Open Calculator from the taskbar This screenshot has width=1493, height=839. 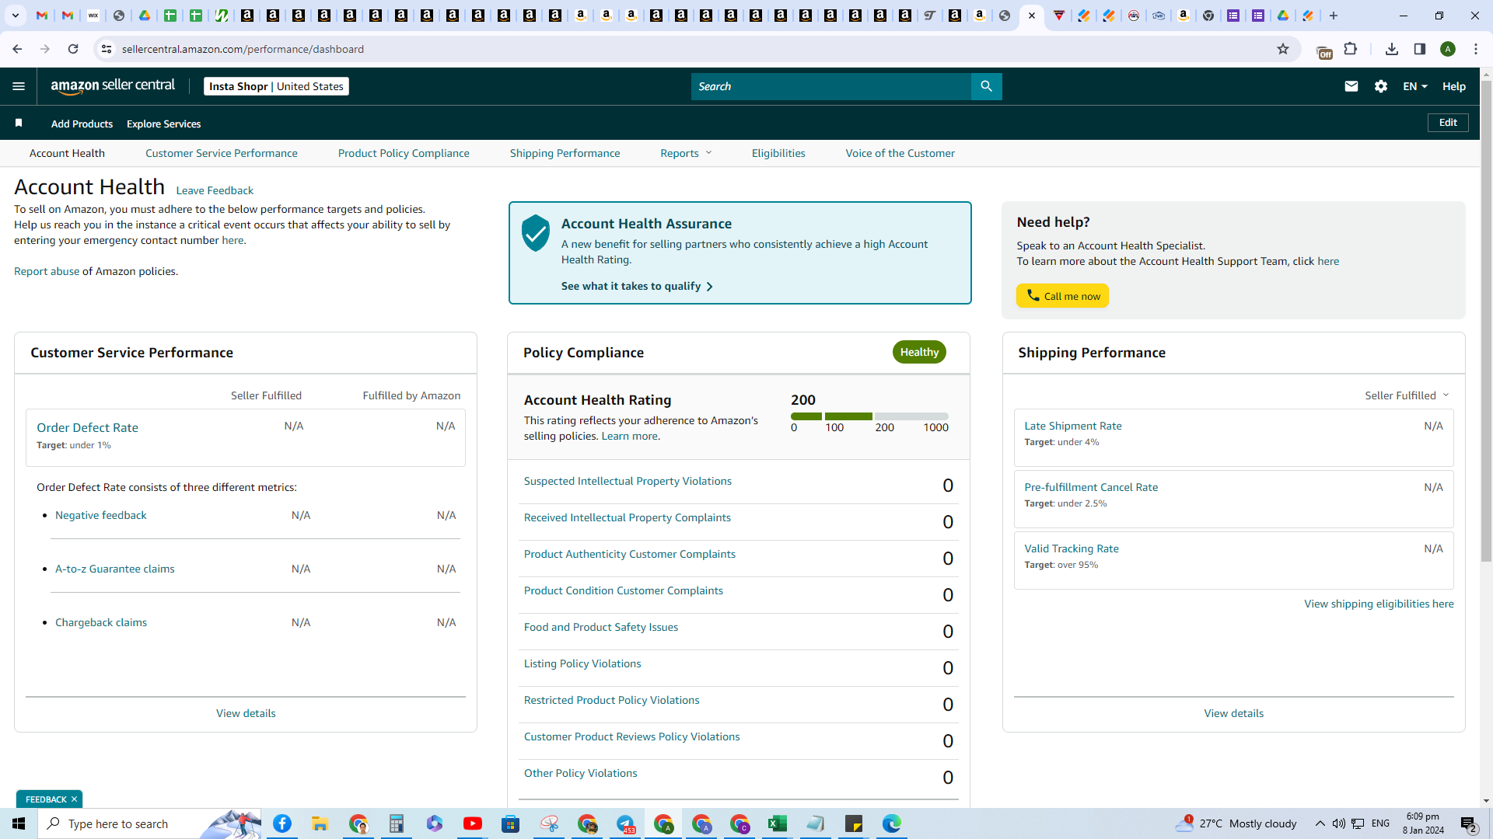pyautogui.click(x=397, y=823)
